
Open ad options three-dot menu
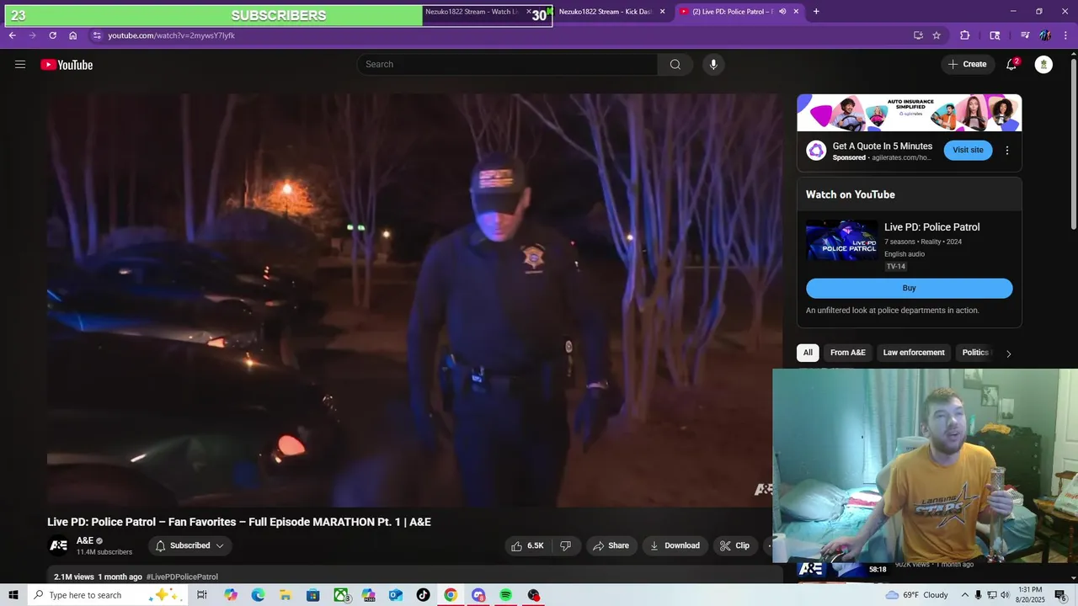tap(1007, 151)
